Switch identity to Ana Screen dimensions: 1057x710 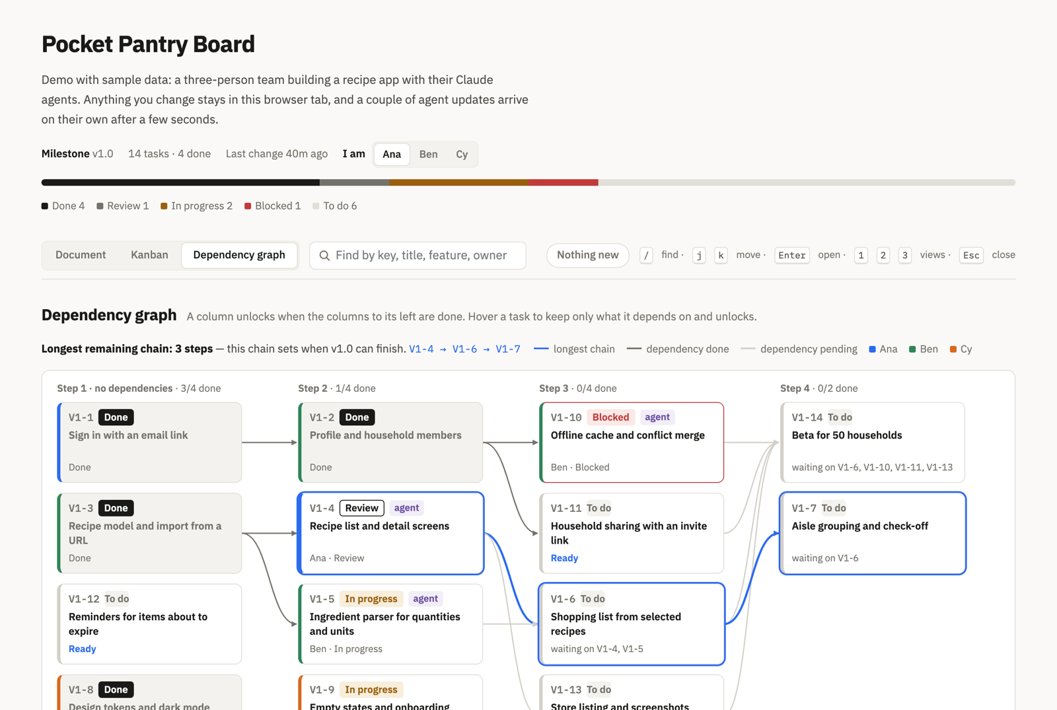coord(392,154)
